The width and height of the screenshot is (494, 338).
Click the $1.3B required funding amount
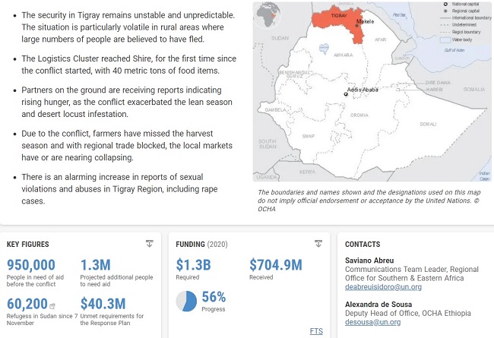coord(194,265)
